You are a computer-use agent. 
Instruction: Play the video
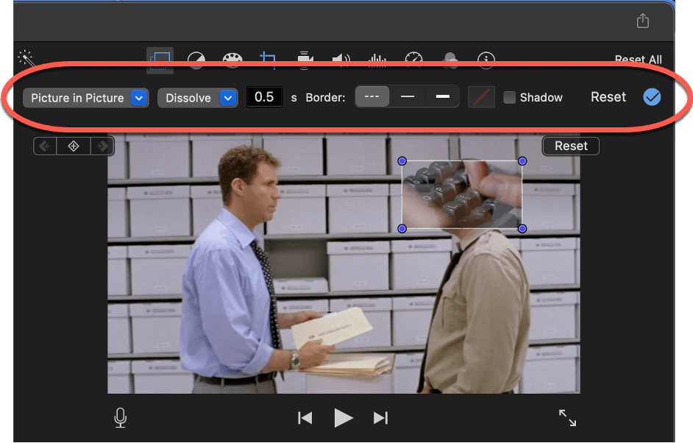(x=343, y=418)
